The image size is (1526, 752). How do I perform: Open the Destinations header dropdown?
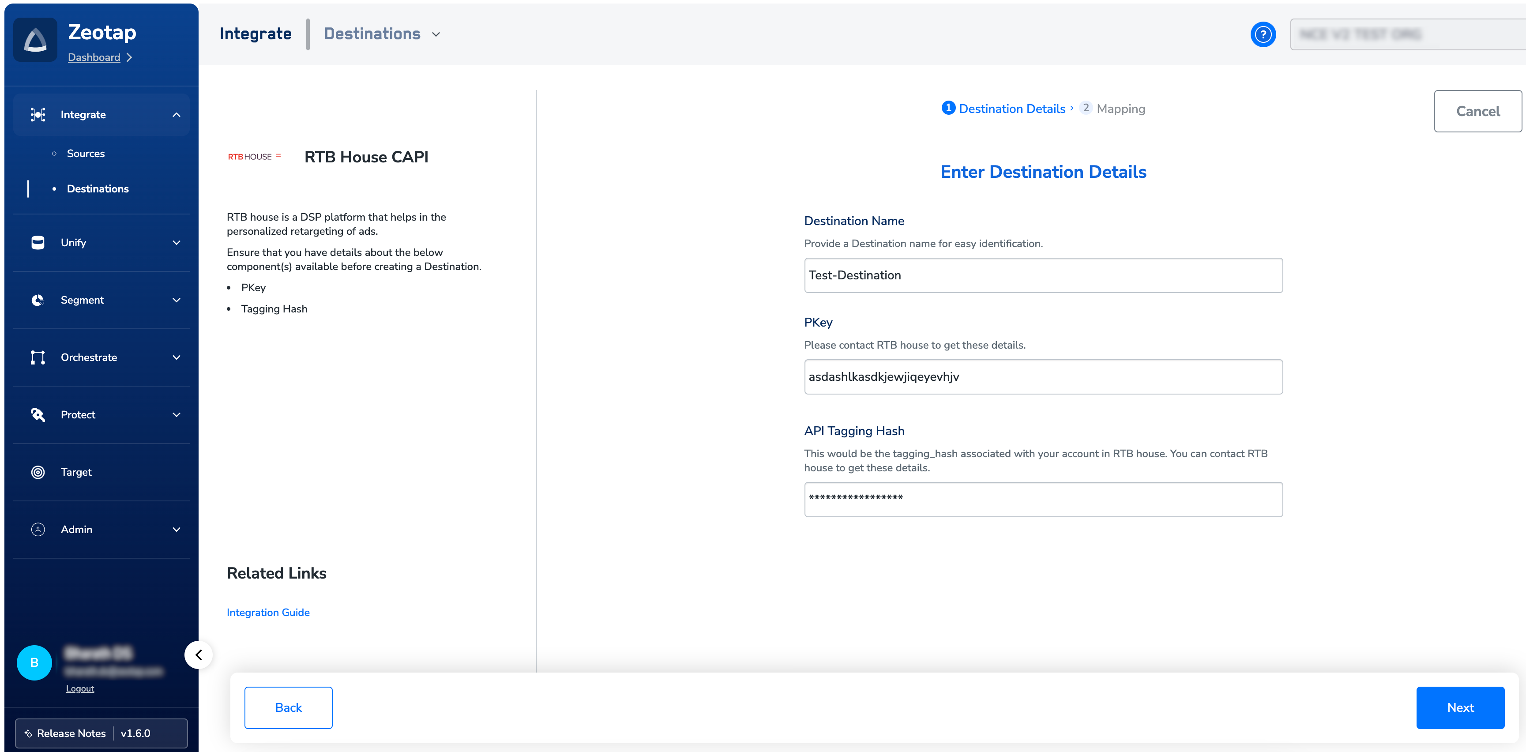(436, 34)
